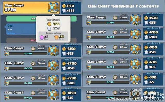Click the cards icon beside +255
Viewport: 165px width, 102px height.
coord(146,23)
